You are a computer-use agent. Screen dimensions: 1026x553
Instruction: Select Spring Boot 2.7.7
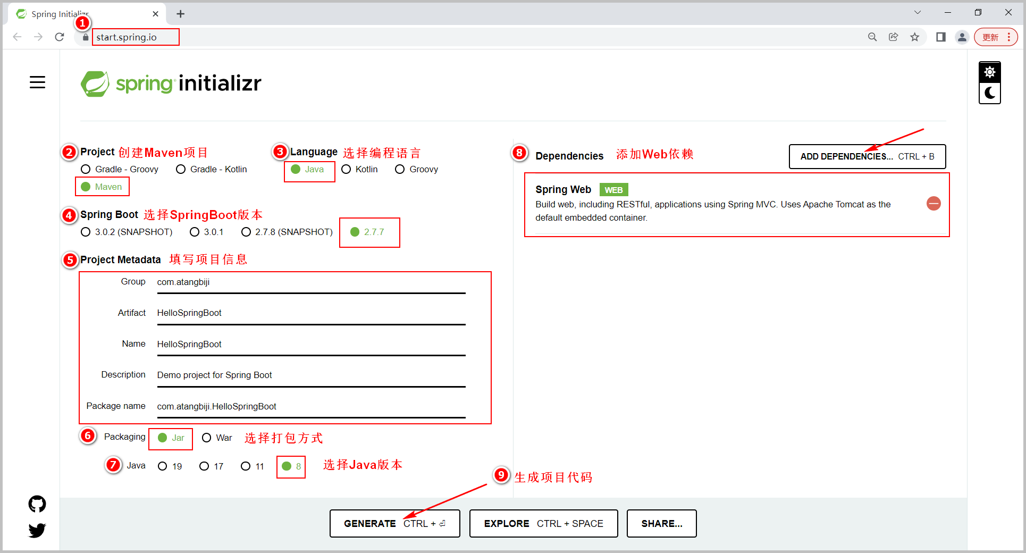[x=367, y=232]
